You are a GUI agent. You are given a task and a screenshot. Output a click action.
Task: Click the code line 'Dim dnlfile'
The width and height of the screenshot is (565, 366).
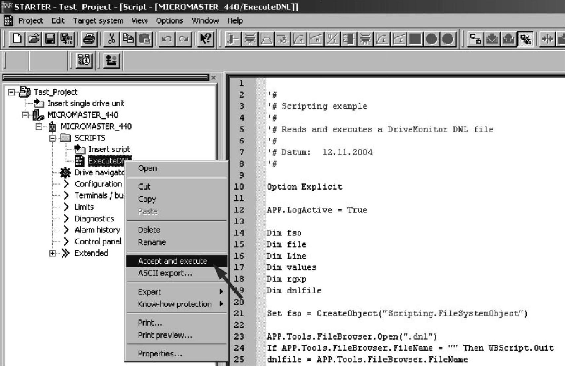tap(294, 291)
